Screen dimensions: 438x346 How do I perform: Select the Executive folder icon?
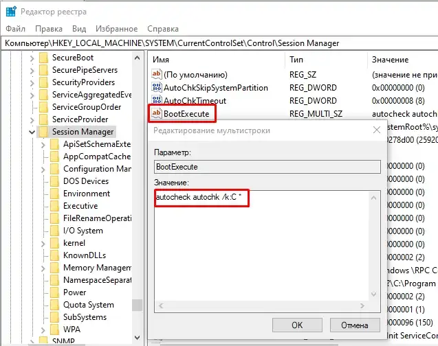54,206
